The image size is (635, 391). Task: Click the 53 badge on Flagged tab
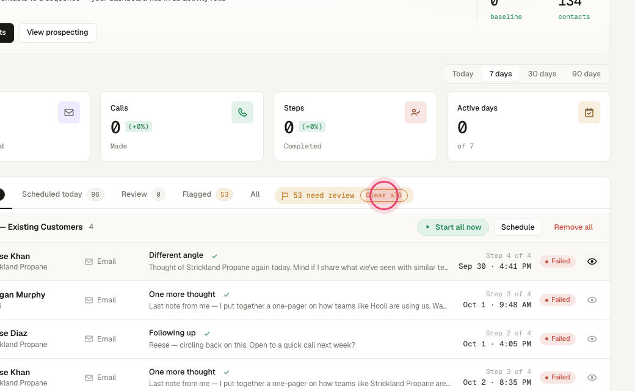[x=224, y=194]
